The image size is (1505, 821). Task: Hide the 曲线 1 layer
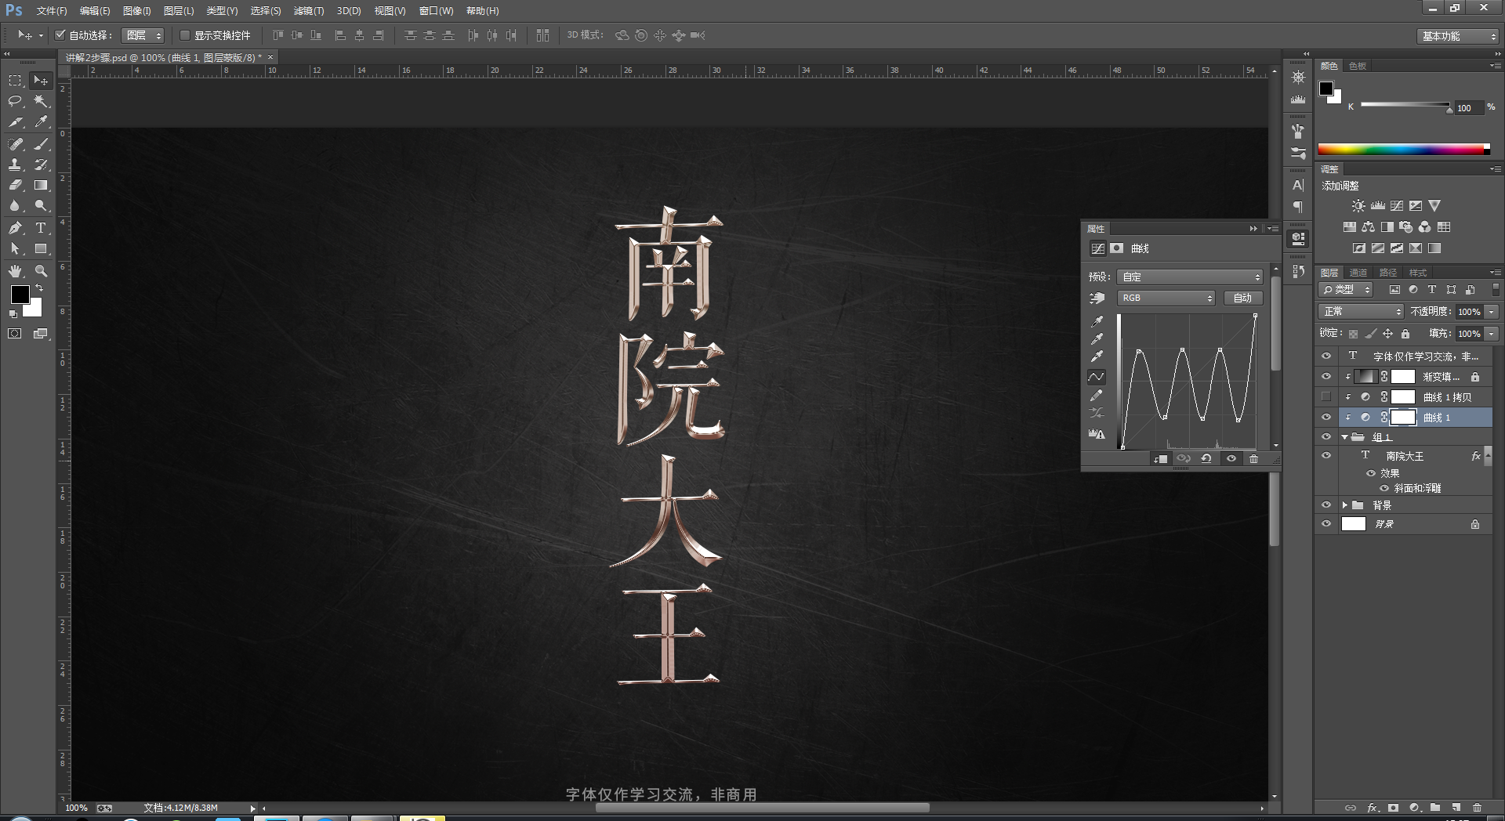1326,418
